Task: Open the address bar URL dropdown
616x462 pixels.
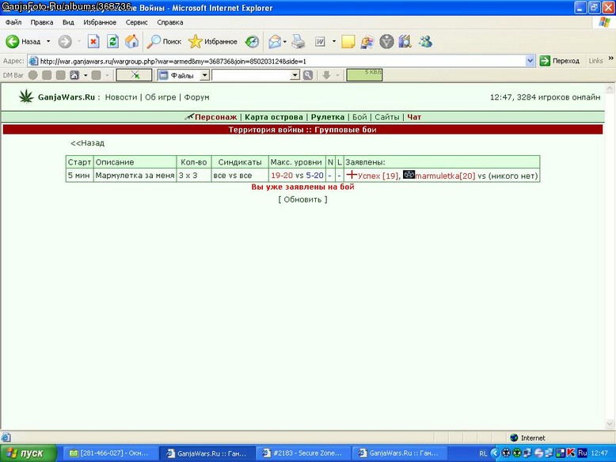Action: (530, 61)
